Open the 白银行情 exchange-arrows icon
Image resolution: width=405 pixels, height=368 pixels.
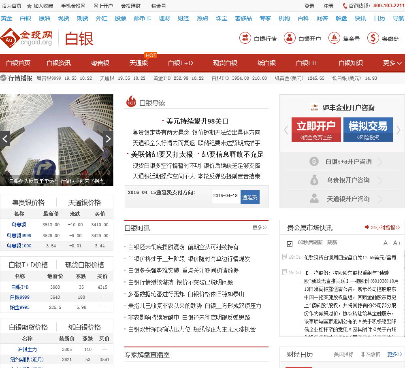pos(245,38)
